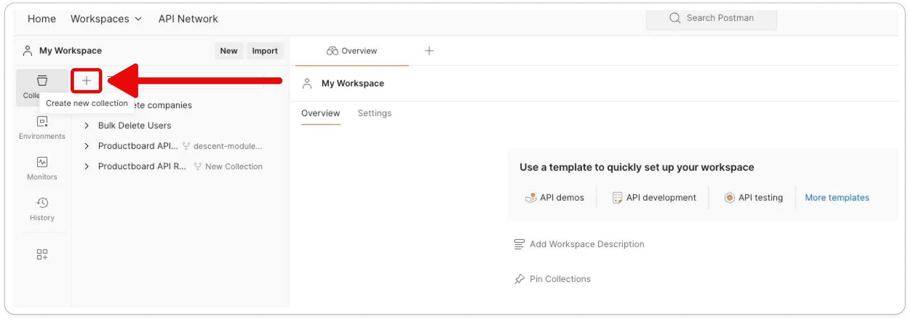The image size is (910, 321).
Task: Select Bulk Delete Users collection name
Action: pyautogui.click(x=135, y=125)
